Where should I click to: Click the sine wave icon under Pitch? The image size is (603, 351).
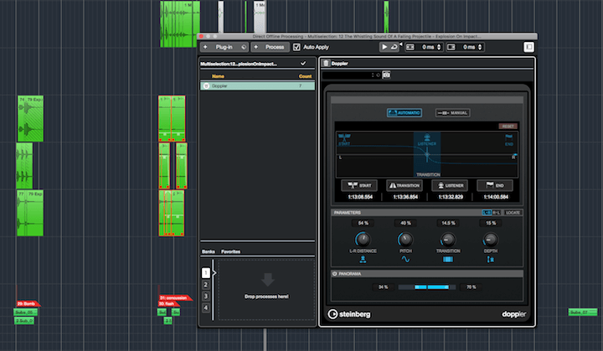405,260
